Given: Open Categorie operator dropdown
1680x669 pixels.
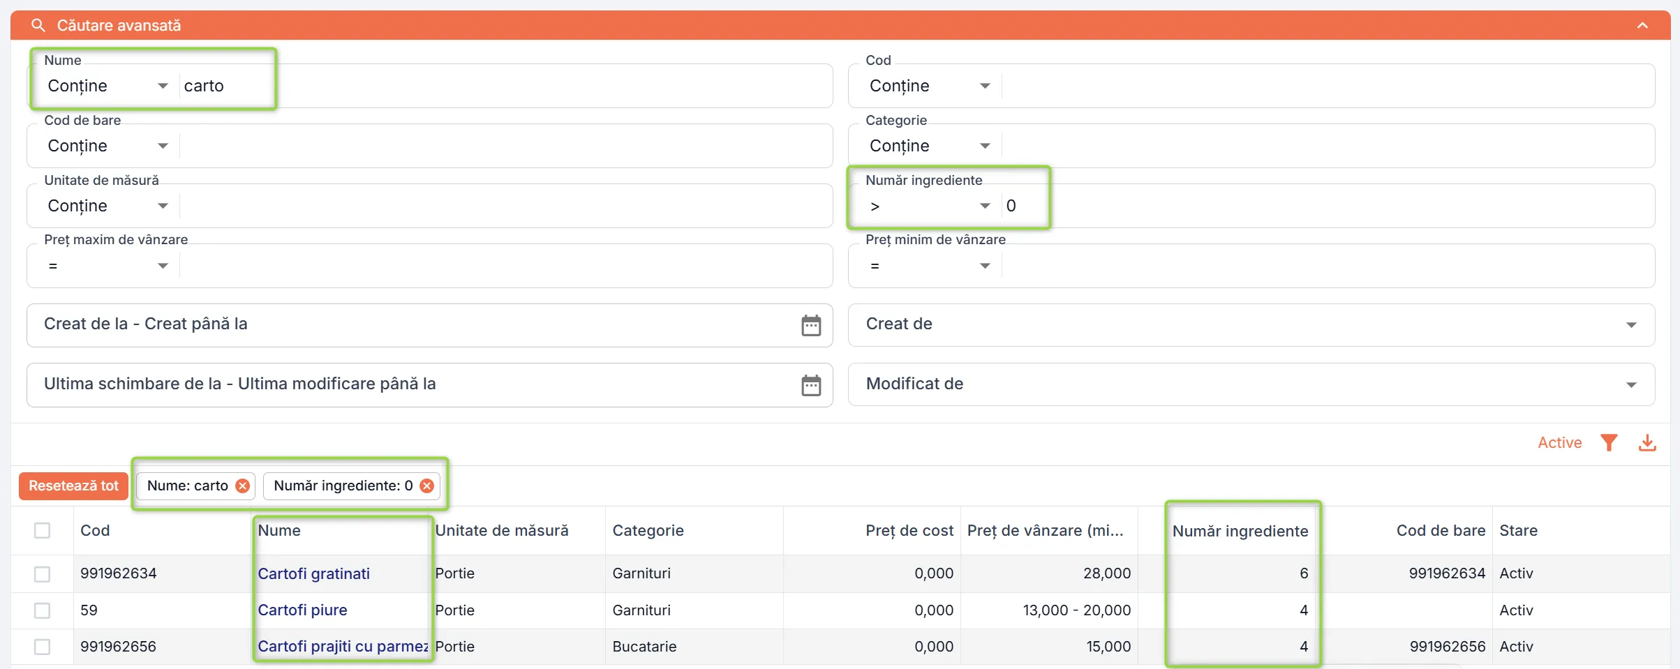Looking at the screenshot, I should pos(929,146).
